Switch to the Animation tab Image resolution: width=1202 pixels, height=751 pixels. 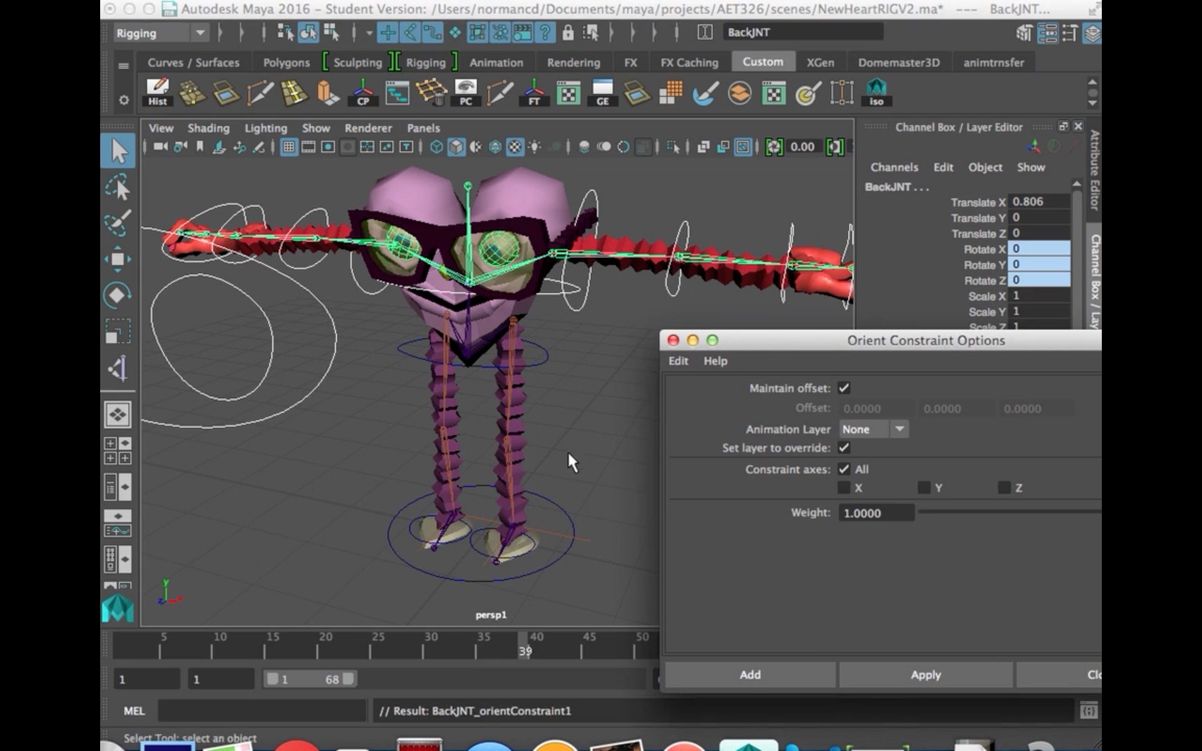coord(495,63)
